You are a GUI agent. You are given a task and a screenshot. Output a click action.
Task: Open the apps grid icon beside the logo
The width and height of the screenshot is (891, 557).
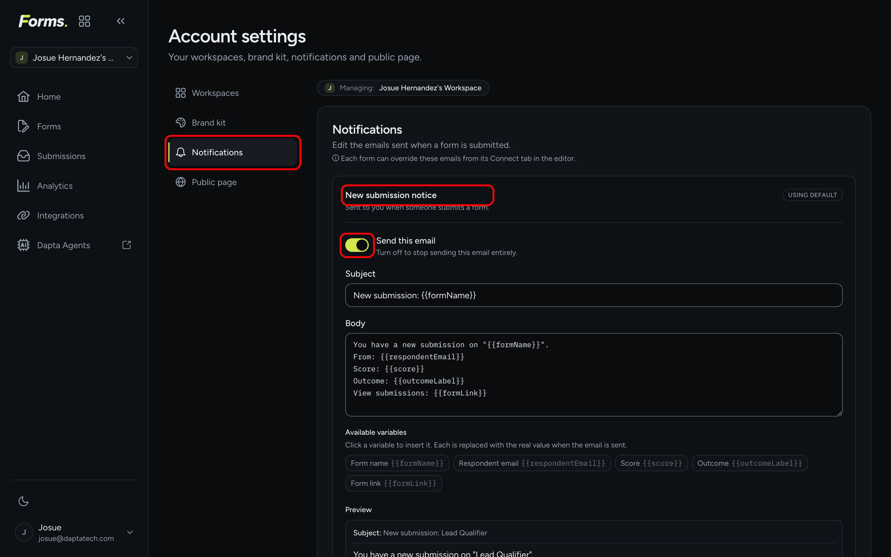[x=84, y=21]
